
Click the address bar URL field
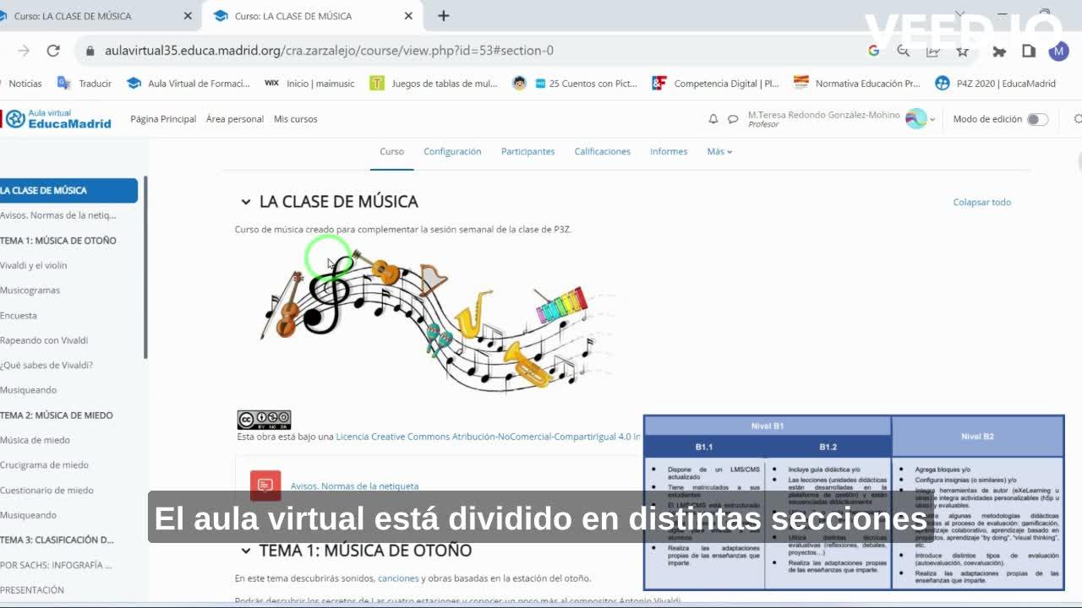click(473, 51)
